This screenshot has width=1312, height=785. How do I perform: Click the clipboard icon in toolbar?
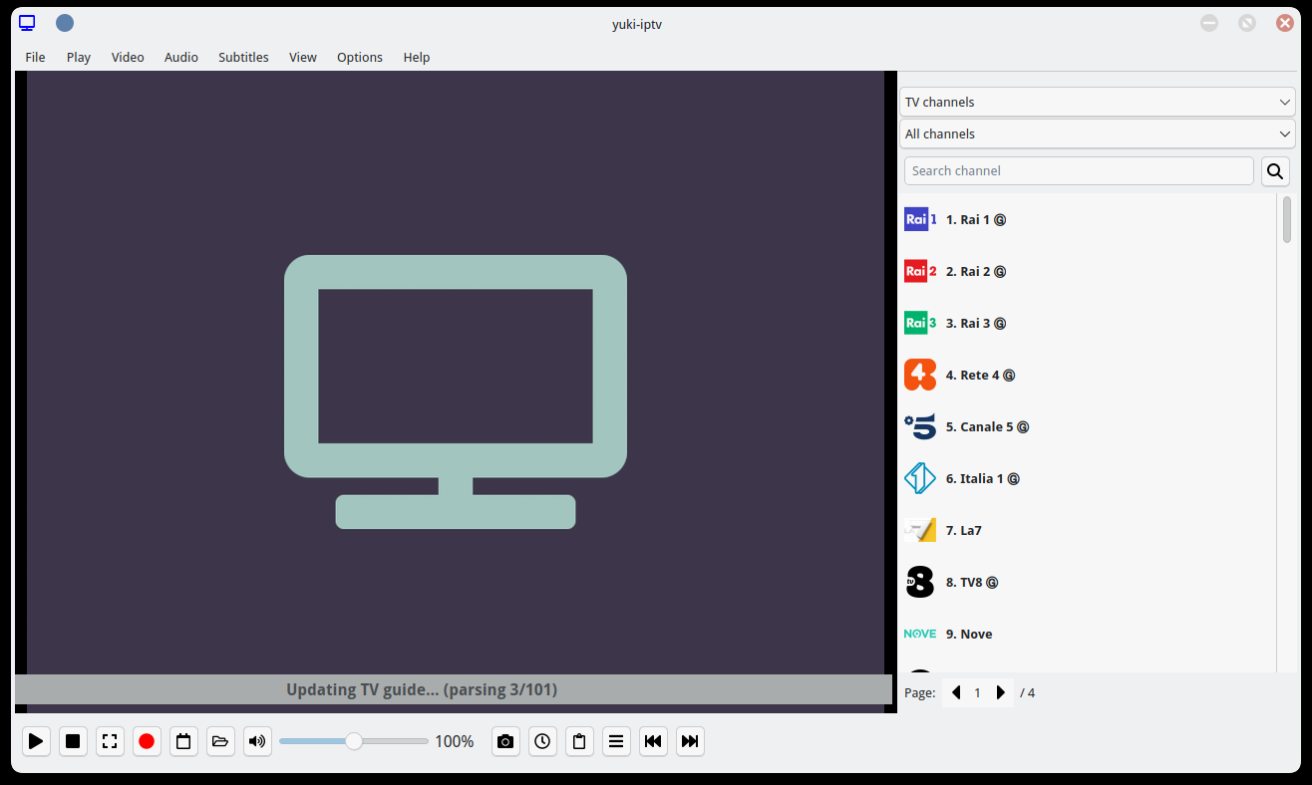[579, 741]
